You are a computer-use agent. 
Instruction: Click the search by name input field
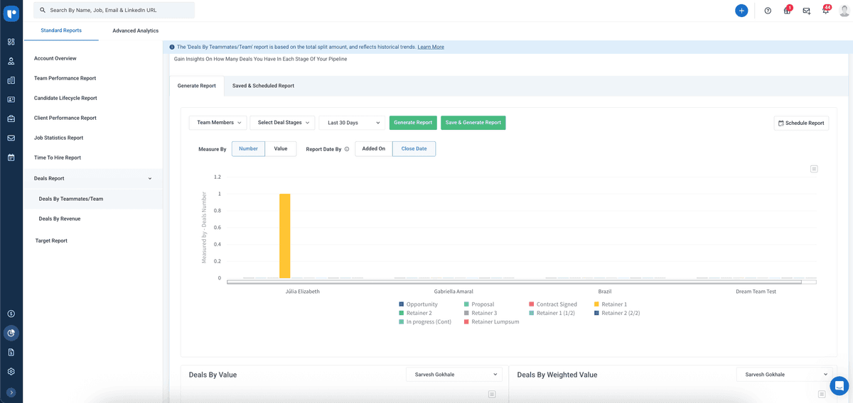point(114,10)
